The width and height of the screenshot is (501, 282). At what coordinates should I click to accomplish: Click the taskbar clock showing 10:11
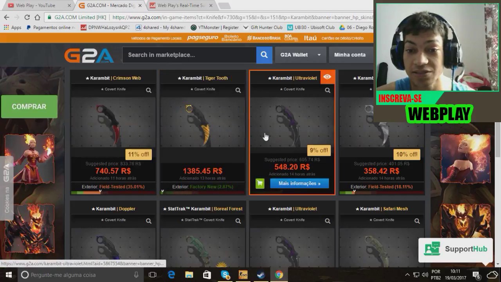[455, 275]
